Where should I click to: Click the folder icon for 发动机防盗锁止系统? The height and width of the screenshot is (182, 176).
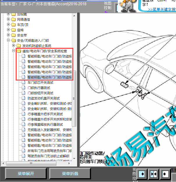19,45
